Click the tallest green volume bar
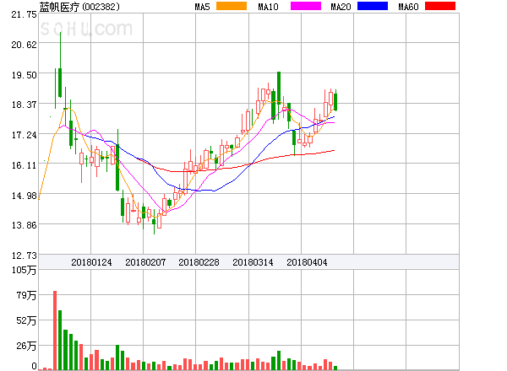507x371 pixels. point(60,340)
